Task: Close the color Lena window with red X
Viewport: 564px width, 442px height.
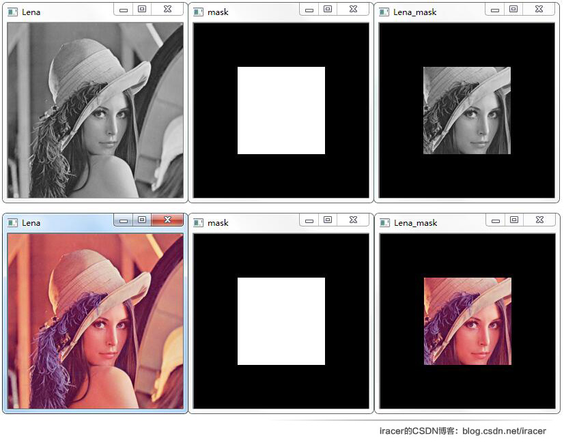Action: coord(167,220)
